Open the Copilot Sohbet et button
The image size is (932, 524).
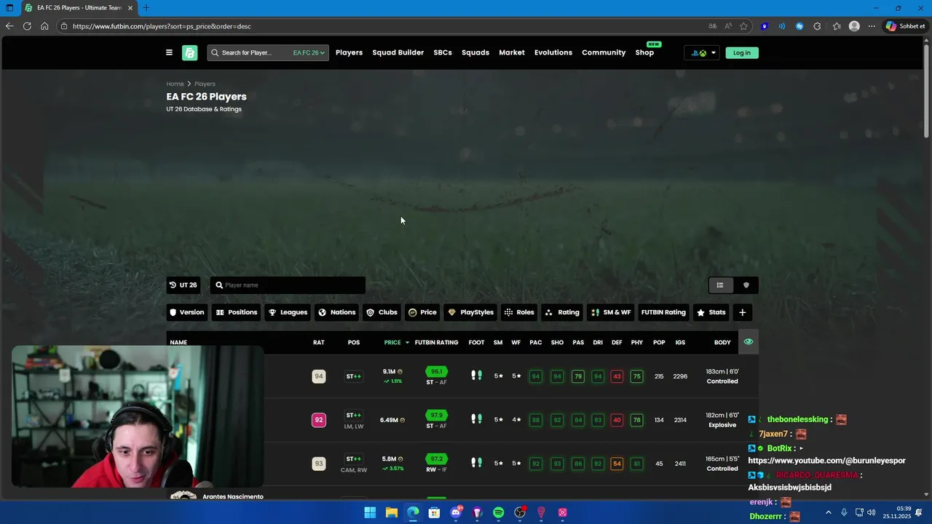[906, 26]
